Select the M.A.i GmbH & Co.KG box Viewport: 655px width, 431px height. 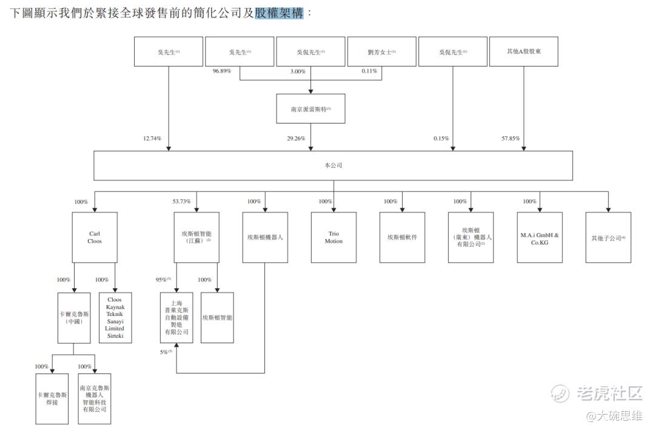(539, 237)
